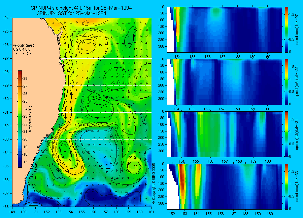
Task: Click the "-38" latitude tick on the map
Action: coord(5,207)
